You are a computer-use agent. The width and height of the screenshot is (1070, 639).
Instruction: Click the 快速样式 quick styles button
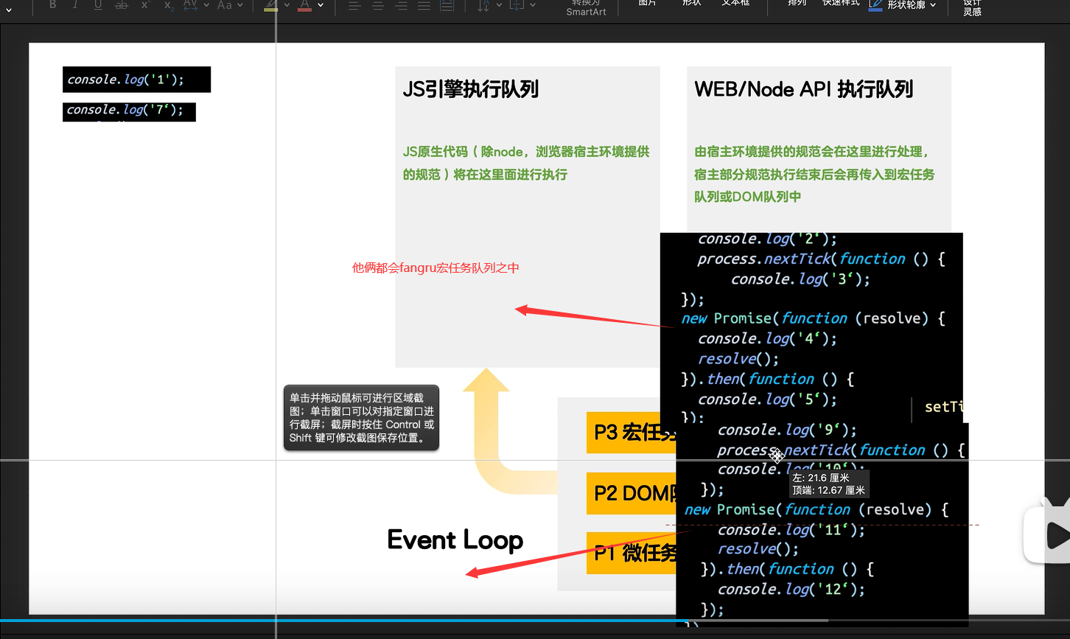[x=841, y=4]
